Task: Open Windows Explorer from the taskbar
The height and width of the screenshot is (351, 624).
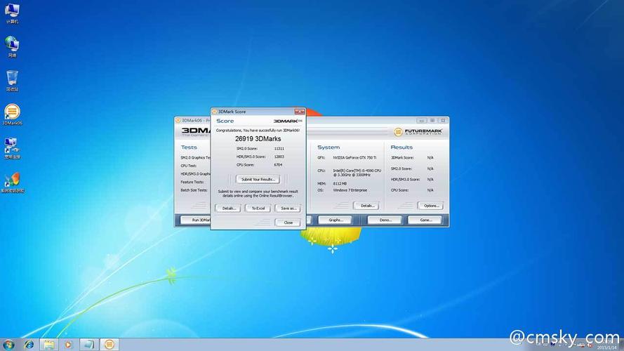Action: click(x=48, y=345)
